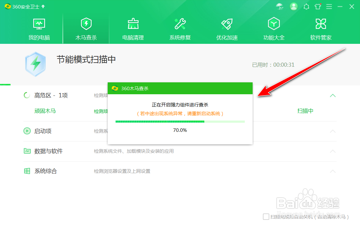Click the circular arrows icon beside the avatar
Screen dimensions: 360x227
306,7
